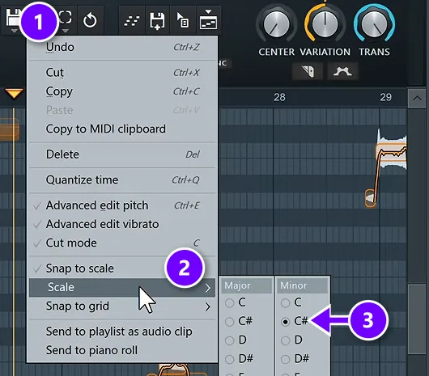Viewport: 429px width, 376px height.
Task: Select Send to playlist as audio clip
Action: point(122,332)
